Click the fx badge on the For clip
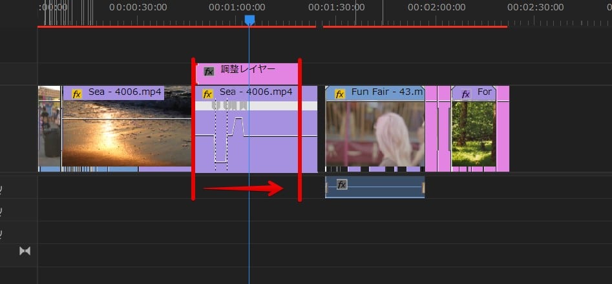 click(465, 94)
